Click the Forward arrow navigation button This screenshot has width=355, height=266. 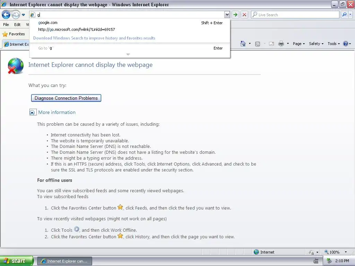point(16,15)
